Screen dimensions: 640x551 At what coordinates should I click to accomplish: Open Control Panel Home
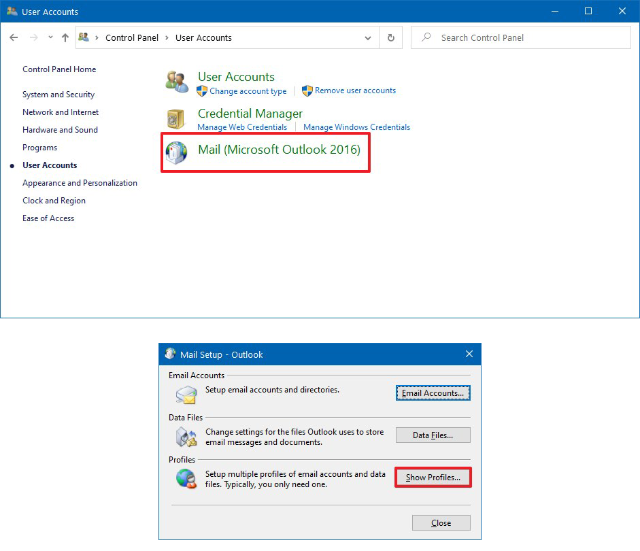coord(59,69)
